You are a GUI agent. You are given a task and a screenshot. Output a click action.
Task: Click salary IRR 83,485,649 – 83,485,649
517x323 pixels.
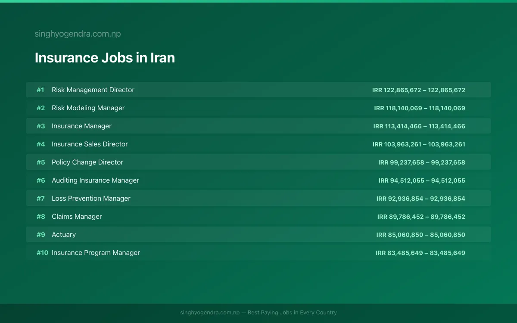pyautogui.click(x=420, y=253)
